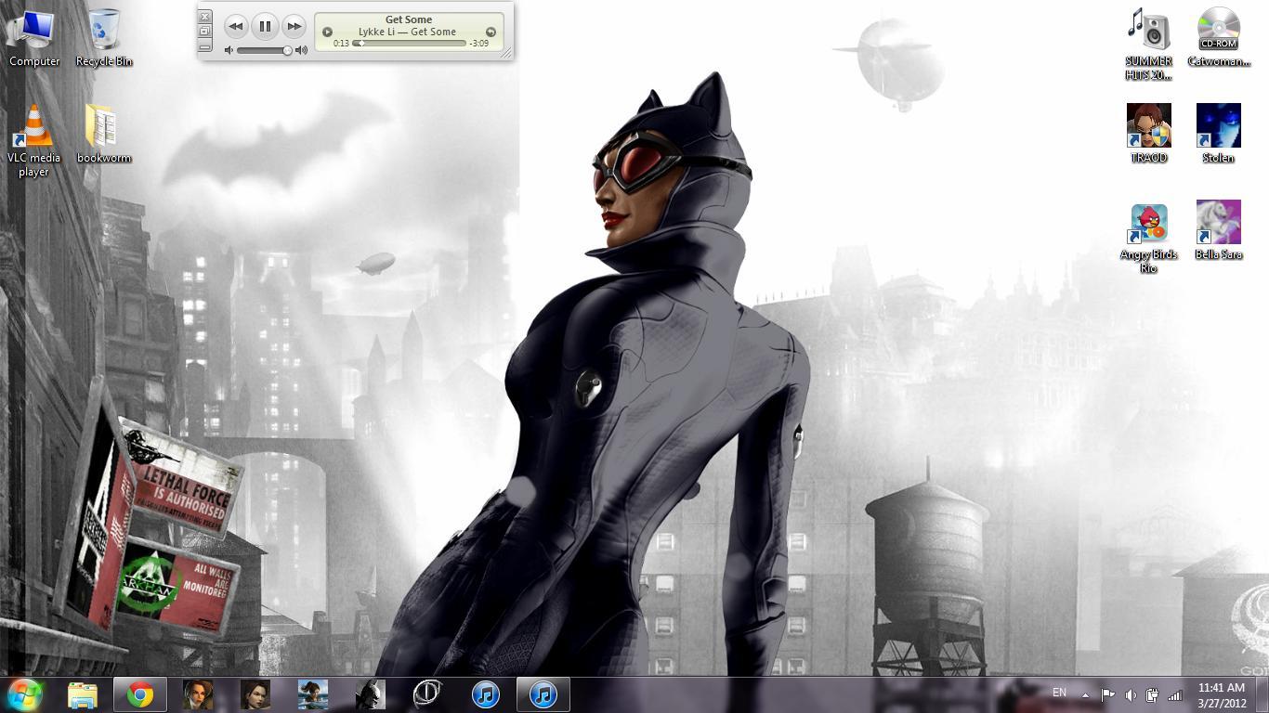Screen dimensions: 1269x713
Task: Click the volume slider knob in iTunes
Action: point(288,50)
